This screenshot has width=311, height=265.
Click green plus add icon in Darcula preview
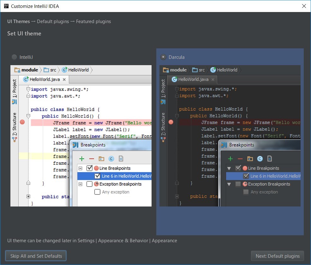click(230, 158)
